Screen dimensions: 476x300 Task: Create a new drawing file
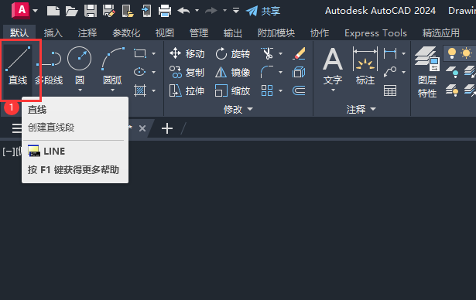(x=53, y=11)
